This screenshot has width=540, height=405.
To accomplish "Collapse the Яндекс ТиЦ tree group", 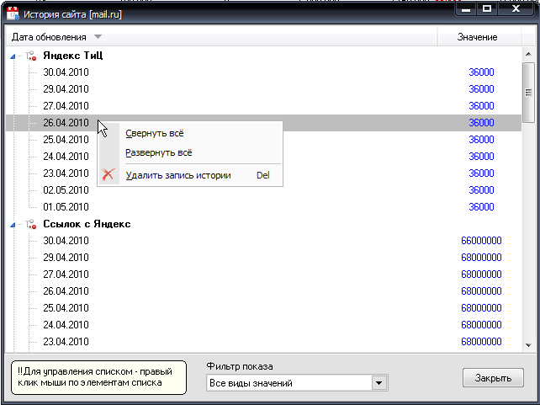I will pos(12,56).
